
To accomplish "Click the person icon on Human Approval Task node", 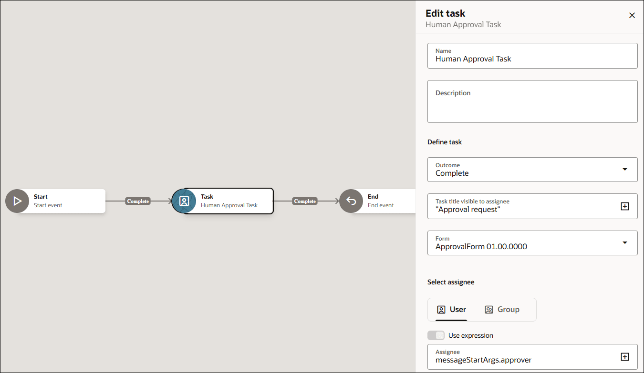I will (184, 201).
